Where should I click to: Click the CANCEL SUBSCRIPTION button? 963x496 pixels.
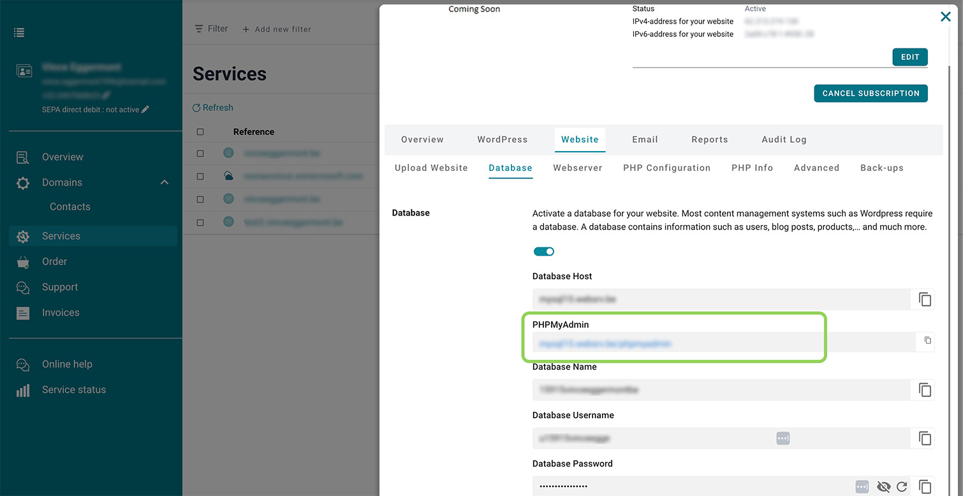coord(871,93)
